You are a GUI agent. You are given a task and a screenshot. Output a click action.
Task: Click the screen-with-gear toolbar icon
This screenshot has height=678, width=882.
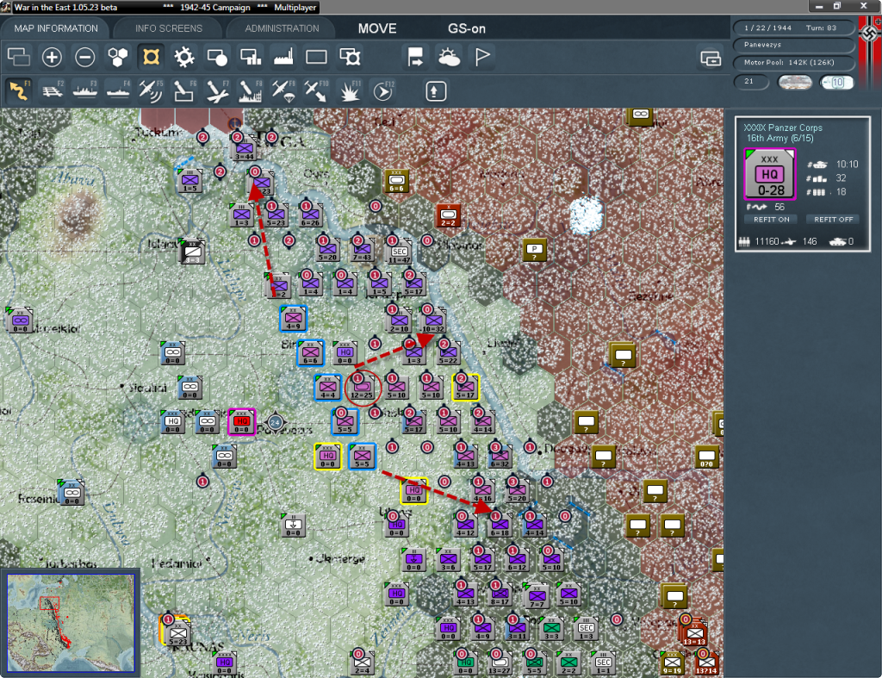click(x=350, y=57)
